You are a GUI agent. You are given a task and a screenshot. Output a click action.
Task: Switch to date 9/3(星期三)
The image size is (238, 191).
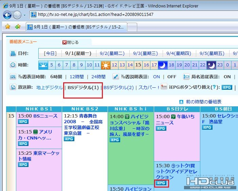point(145,54)
